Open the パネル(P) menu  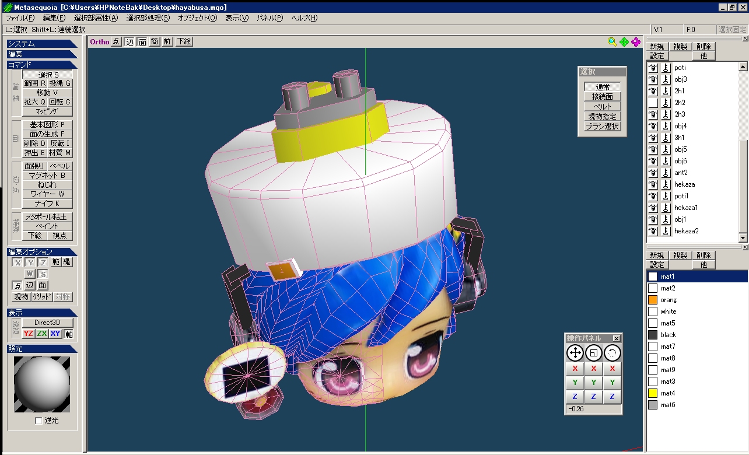click(270, 18)
